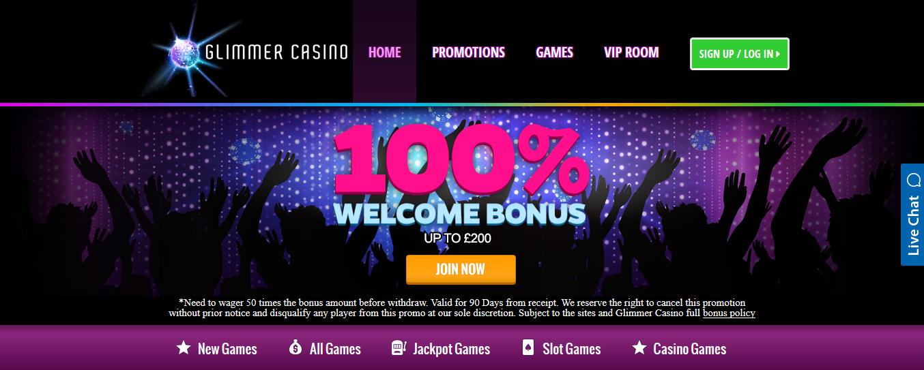Screen dimensions: 924x370
Task: Click the star icon beside Casino Games
Action: pyautogui.click(x=639, y=348)
